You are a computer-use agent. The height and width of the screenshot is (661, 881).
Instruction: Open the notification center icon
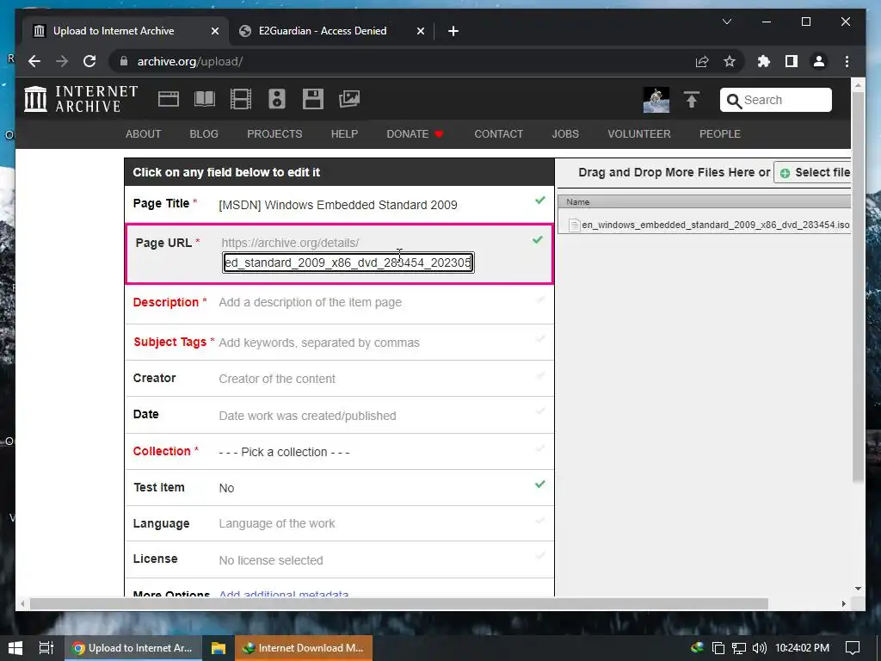tap(853, 648)
